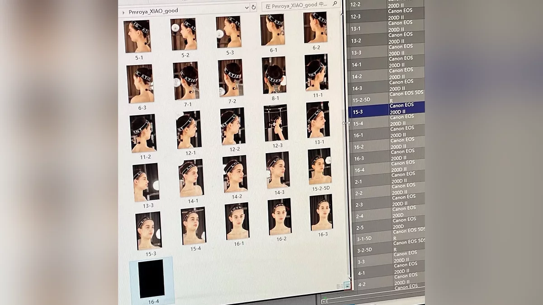Image resolution: width=543 pixels, height=305 pixels.
Task: Switch to large thumbnails view icon
Action: coord(347,286)
